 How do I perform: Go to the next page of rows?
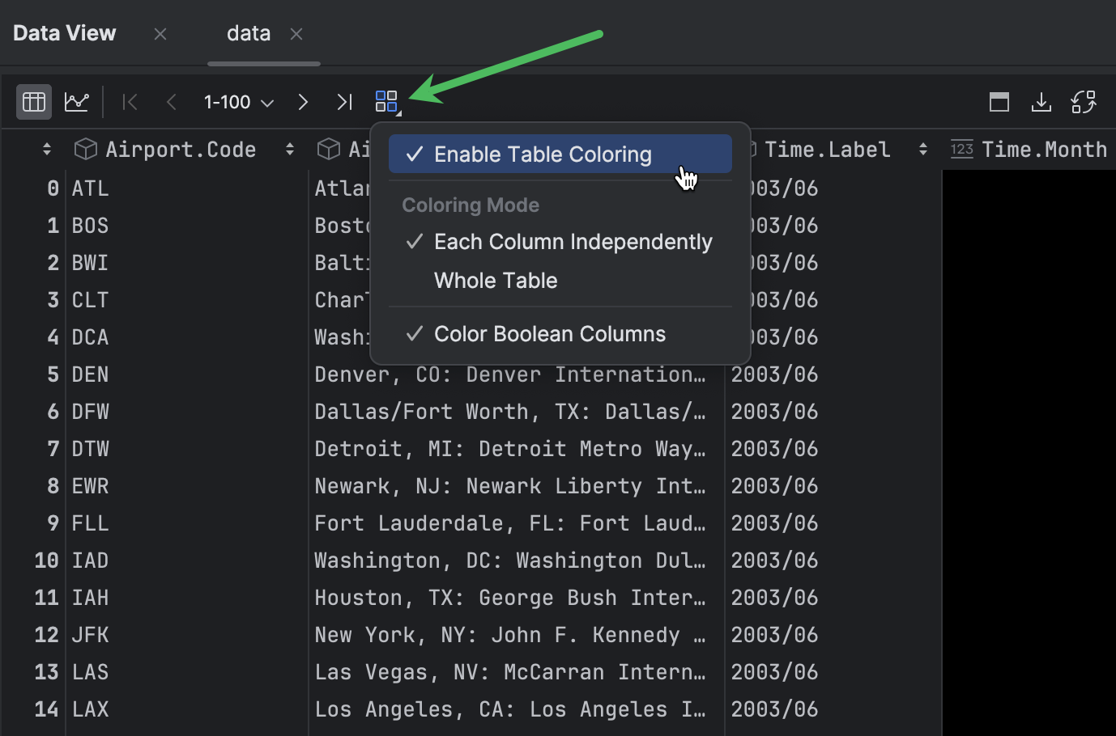302,101
